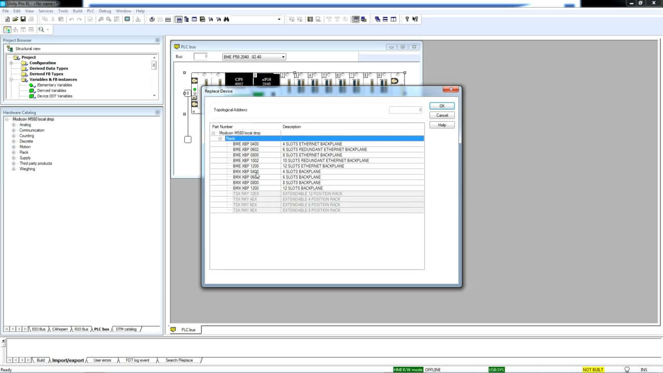This screenshot has width=663, height=373.
Task: Open the Build menu
Action: pos(77,11)
